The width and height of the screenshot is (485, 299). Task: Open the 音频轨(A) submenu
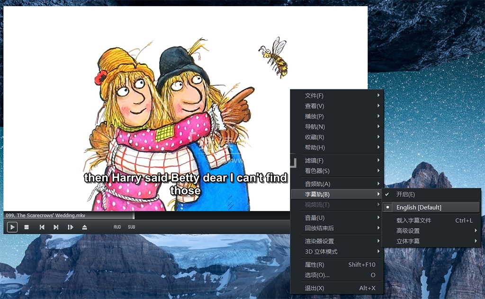(317, 184)
